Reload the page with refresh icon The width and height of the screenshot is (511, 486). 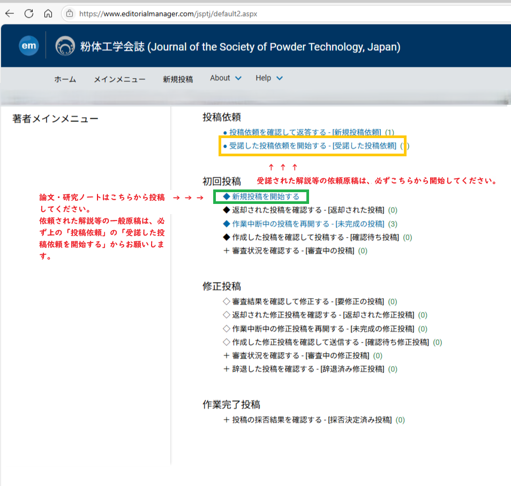[29, 13]
